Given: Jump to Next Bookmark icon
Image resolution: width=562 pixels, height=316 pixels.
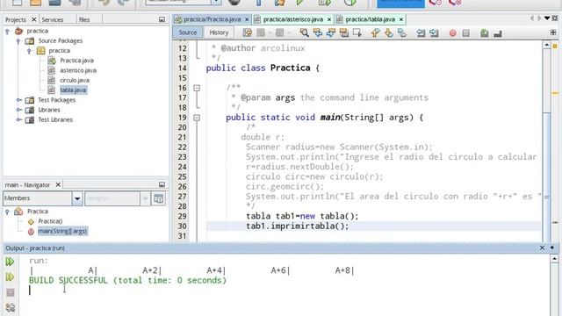Looking at the screenshot, I should (388, 33).
